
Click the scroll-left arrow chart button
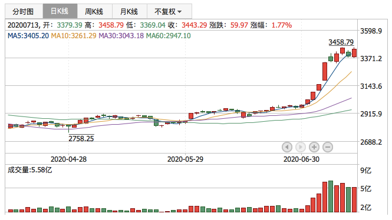286,147
